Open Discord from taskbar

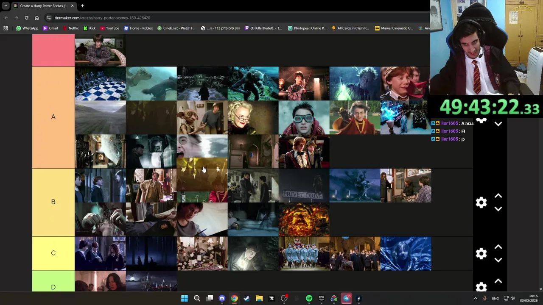click(222, 298)
